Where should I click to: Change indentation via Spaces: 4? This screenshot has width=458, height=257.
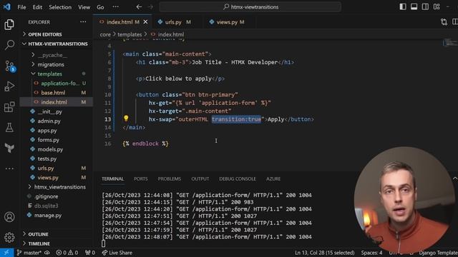pyautogui.click(x=371, y=253)
